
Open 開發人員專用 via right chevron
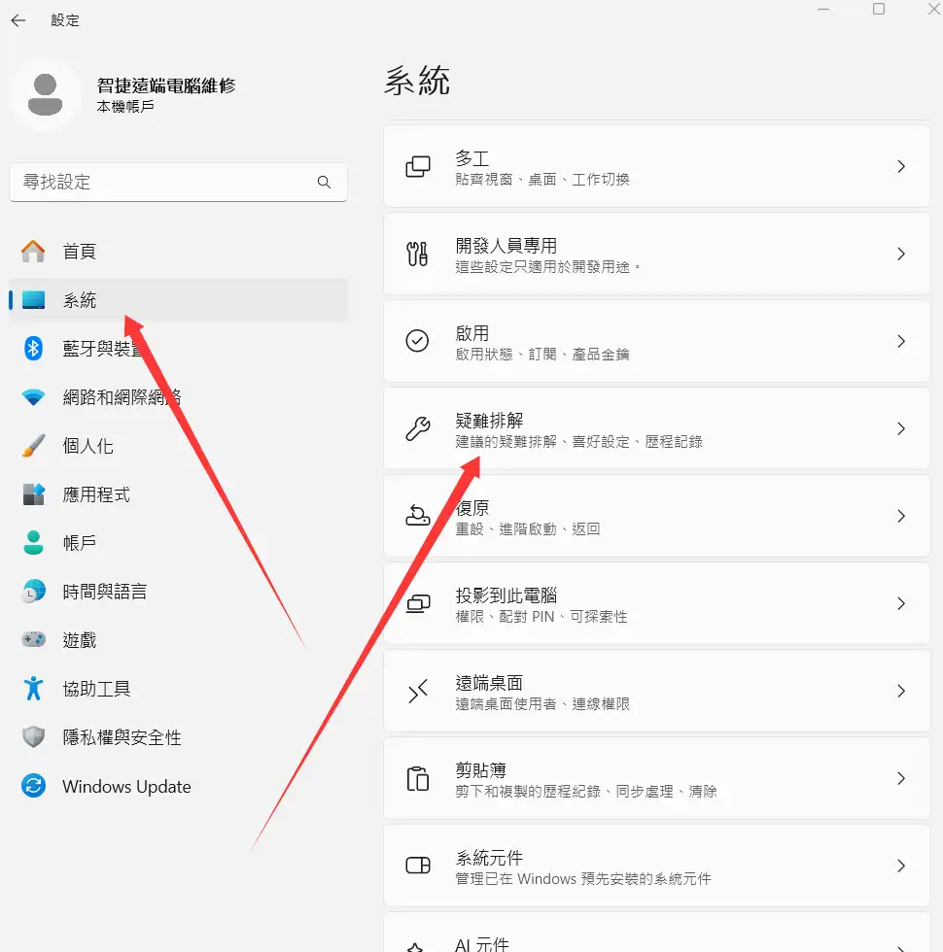[x=901, y=254]
